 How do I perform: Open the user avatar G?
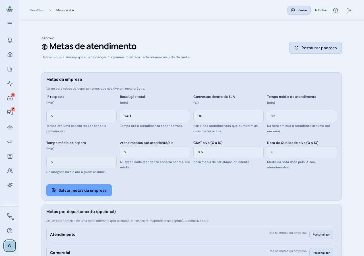pyautogui.click(x=10, y=246)
